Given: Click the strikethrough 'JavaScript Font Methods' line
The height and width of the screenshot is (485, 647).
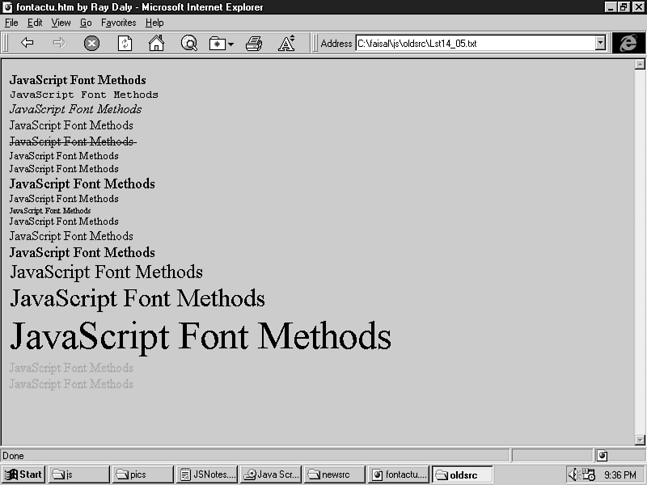Looking at the screenshot, I should pyautogui.click(x=73, y=141).
